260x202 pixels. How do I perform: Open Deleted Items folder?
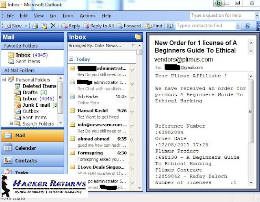[40, 86]
